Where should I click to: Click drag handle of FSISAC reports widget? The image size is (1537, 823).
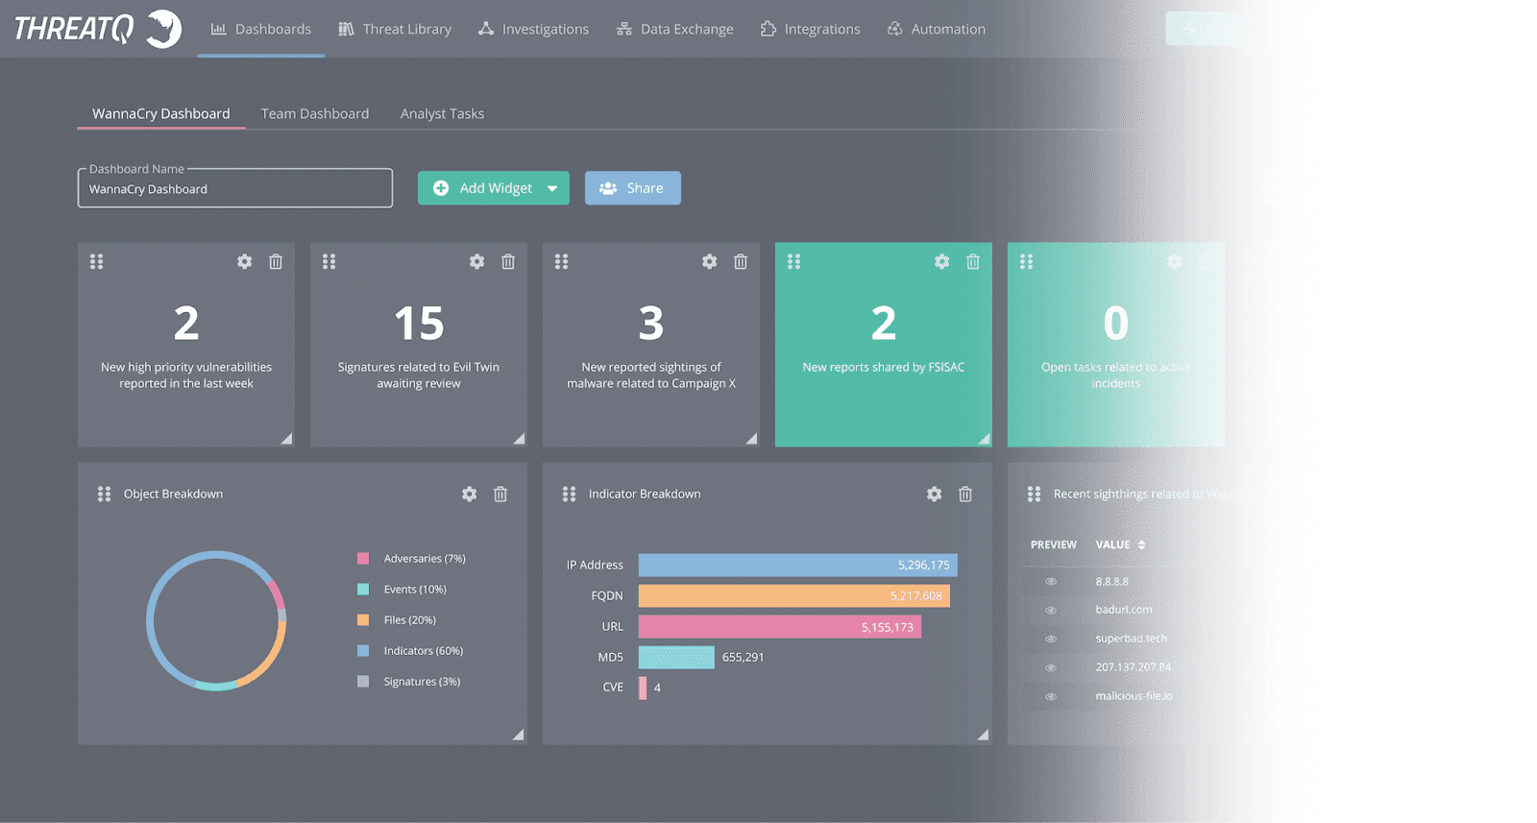[x=794, y=261]
